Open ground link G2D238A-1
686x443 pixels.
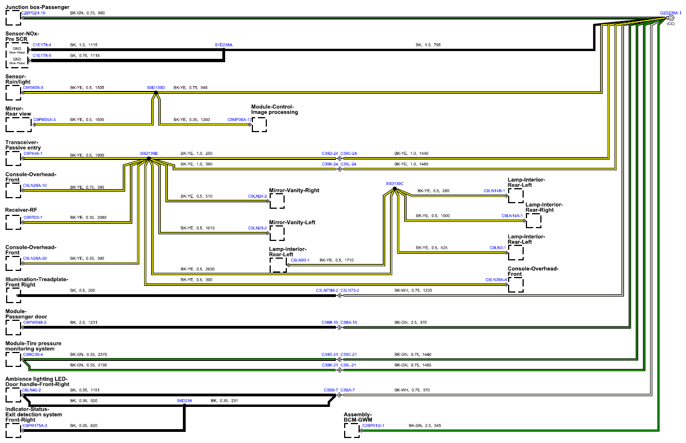click(670, 12)
